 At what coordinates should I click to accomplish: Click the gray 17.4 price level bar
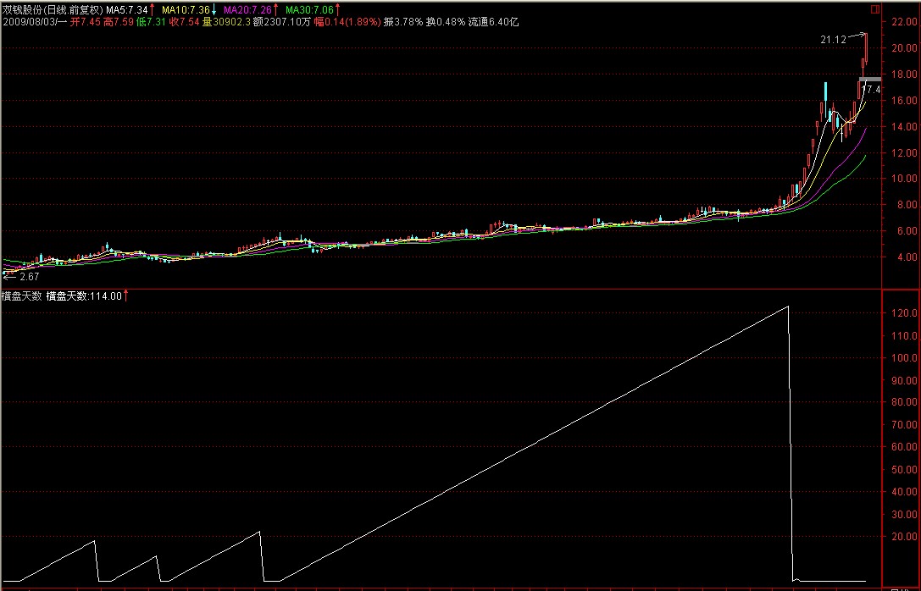tap(870, 79)
